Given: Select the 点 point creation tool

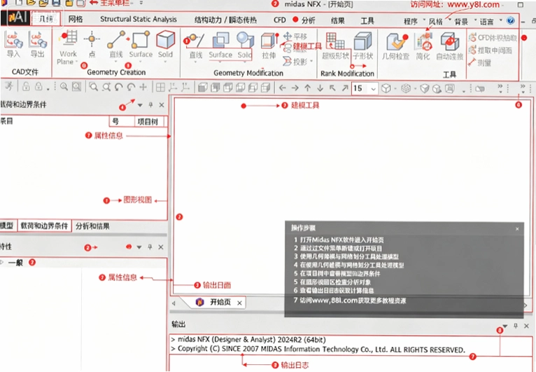Looking at the screenshot, I should tap(92, 45).
